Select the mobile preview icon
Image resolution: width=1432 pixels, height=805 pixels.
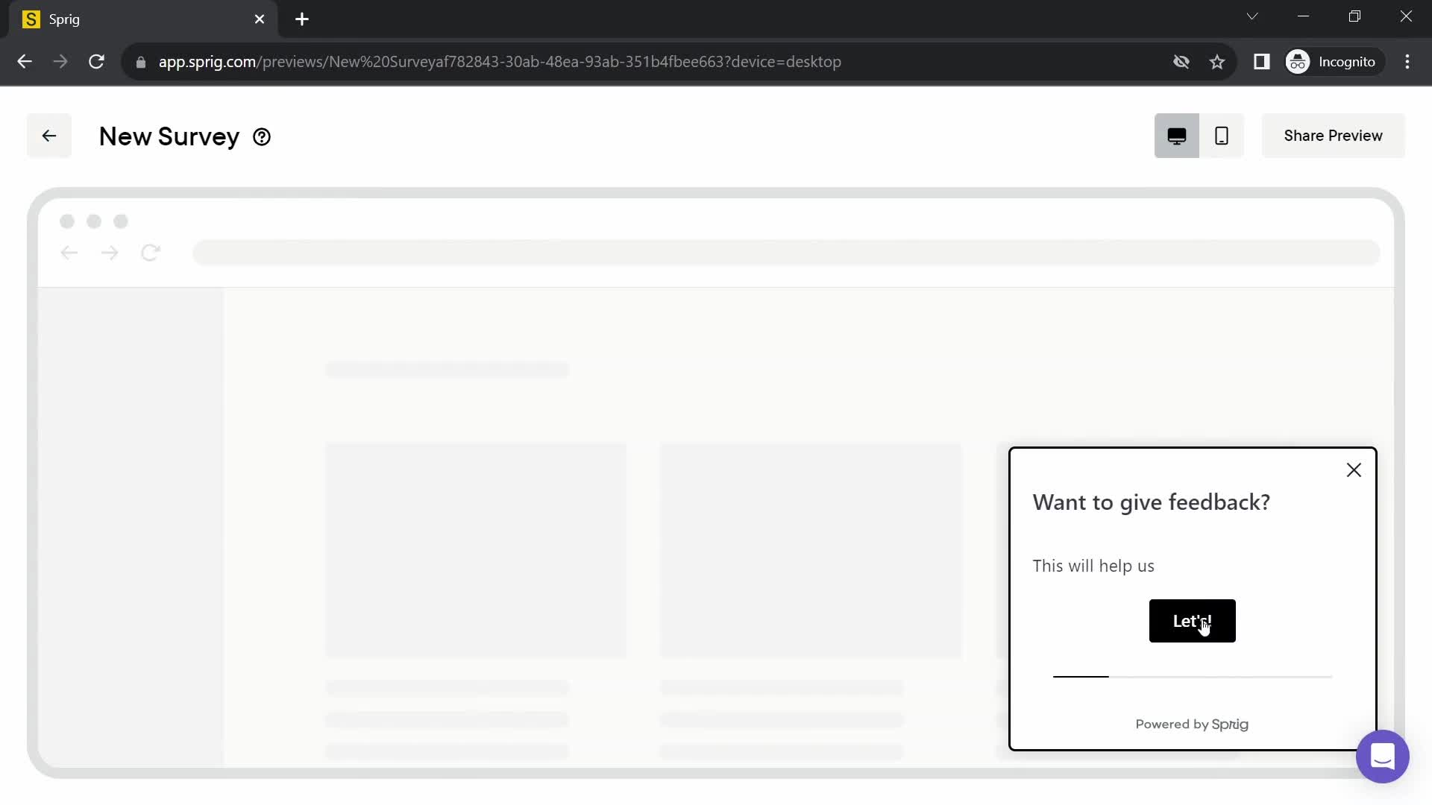pyautogui.click(x=1222, y=136)
